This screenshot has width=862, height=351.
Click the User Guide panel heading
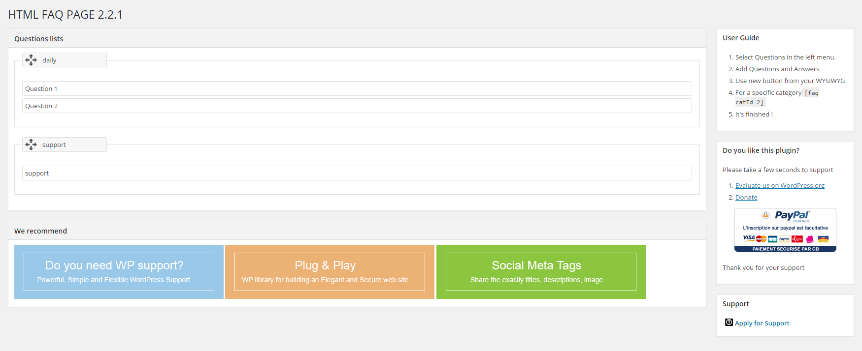[741, 38]
